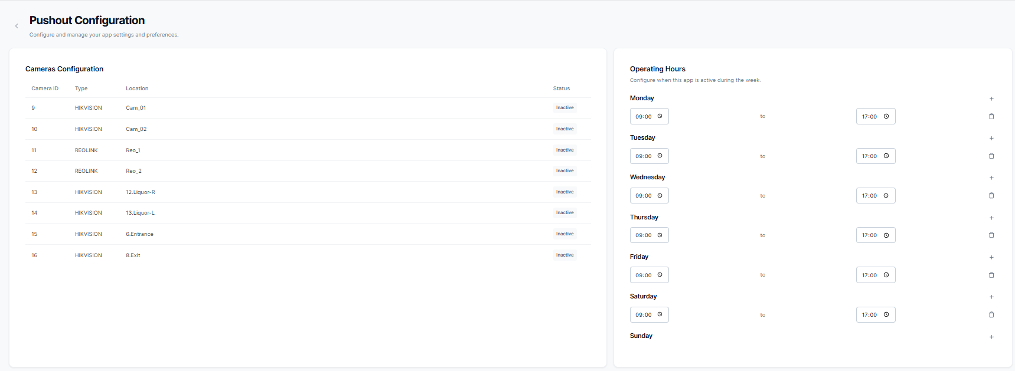Click the back arrow beside Pushout Configuration
The image size is (1015, 371).
click(17, 26)
